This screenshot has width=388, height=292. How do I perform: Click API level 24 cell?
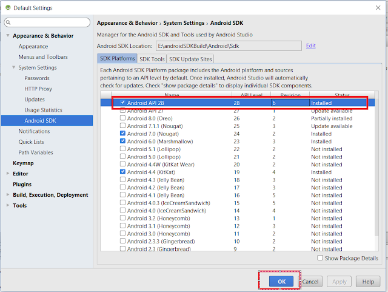point(236,134)
